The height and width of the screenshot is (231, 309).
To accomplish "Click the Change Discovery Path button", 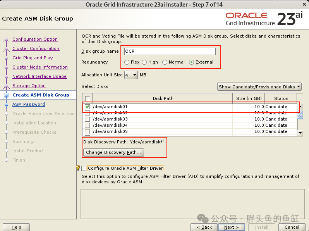I will pos(113,152).
